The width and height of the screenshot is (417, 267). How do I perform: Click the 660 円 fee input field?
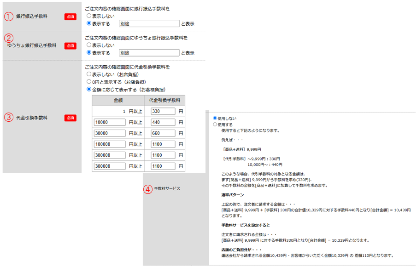(x=163, y=133)
